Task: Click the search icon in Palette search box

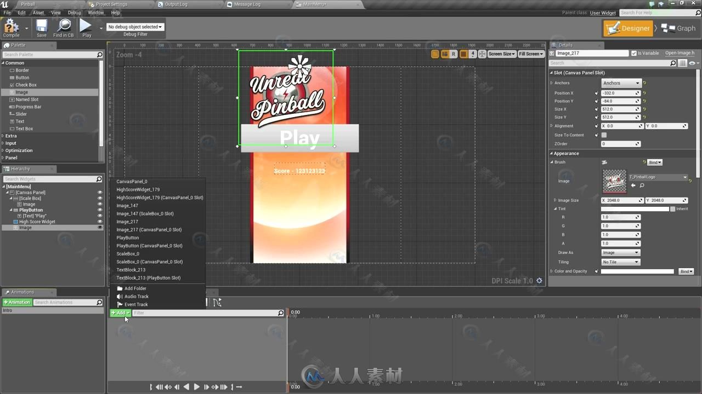Action: 99,55
